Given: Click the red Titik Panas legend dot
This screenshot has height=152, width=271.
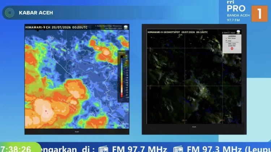Looking at the screenshot, I should click(x=226, y=38).
